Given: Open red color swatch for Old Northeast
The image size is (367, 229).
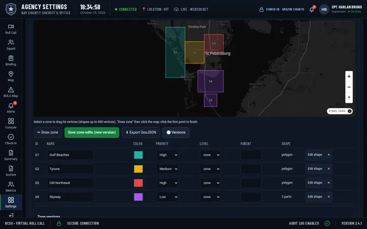Looking at the screenshot, I should pos(138,183).
